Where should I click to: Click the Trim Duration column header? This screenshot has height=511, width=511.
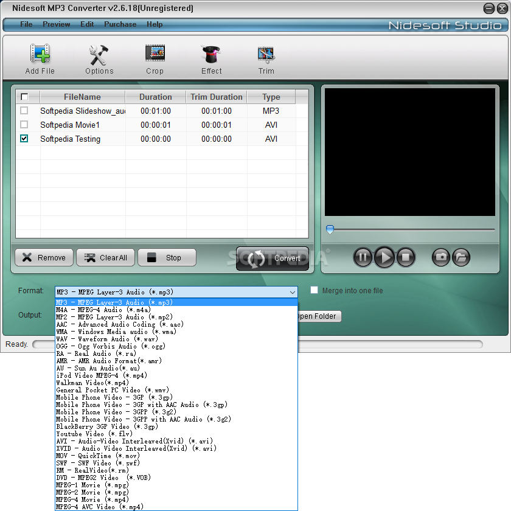point(217,97)
